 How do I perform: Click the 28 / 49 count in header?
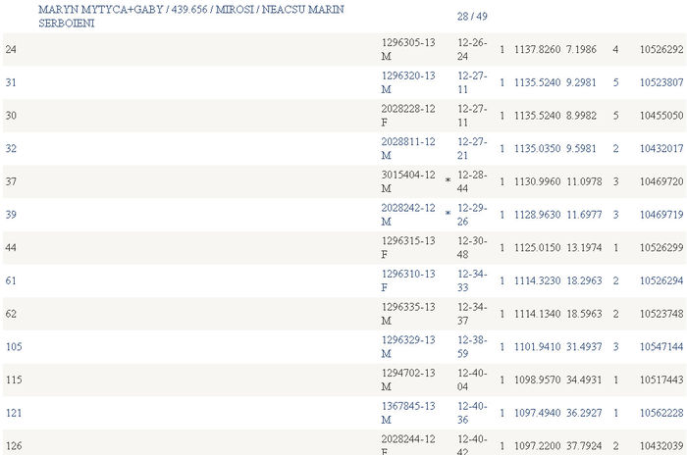point(472,17)
